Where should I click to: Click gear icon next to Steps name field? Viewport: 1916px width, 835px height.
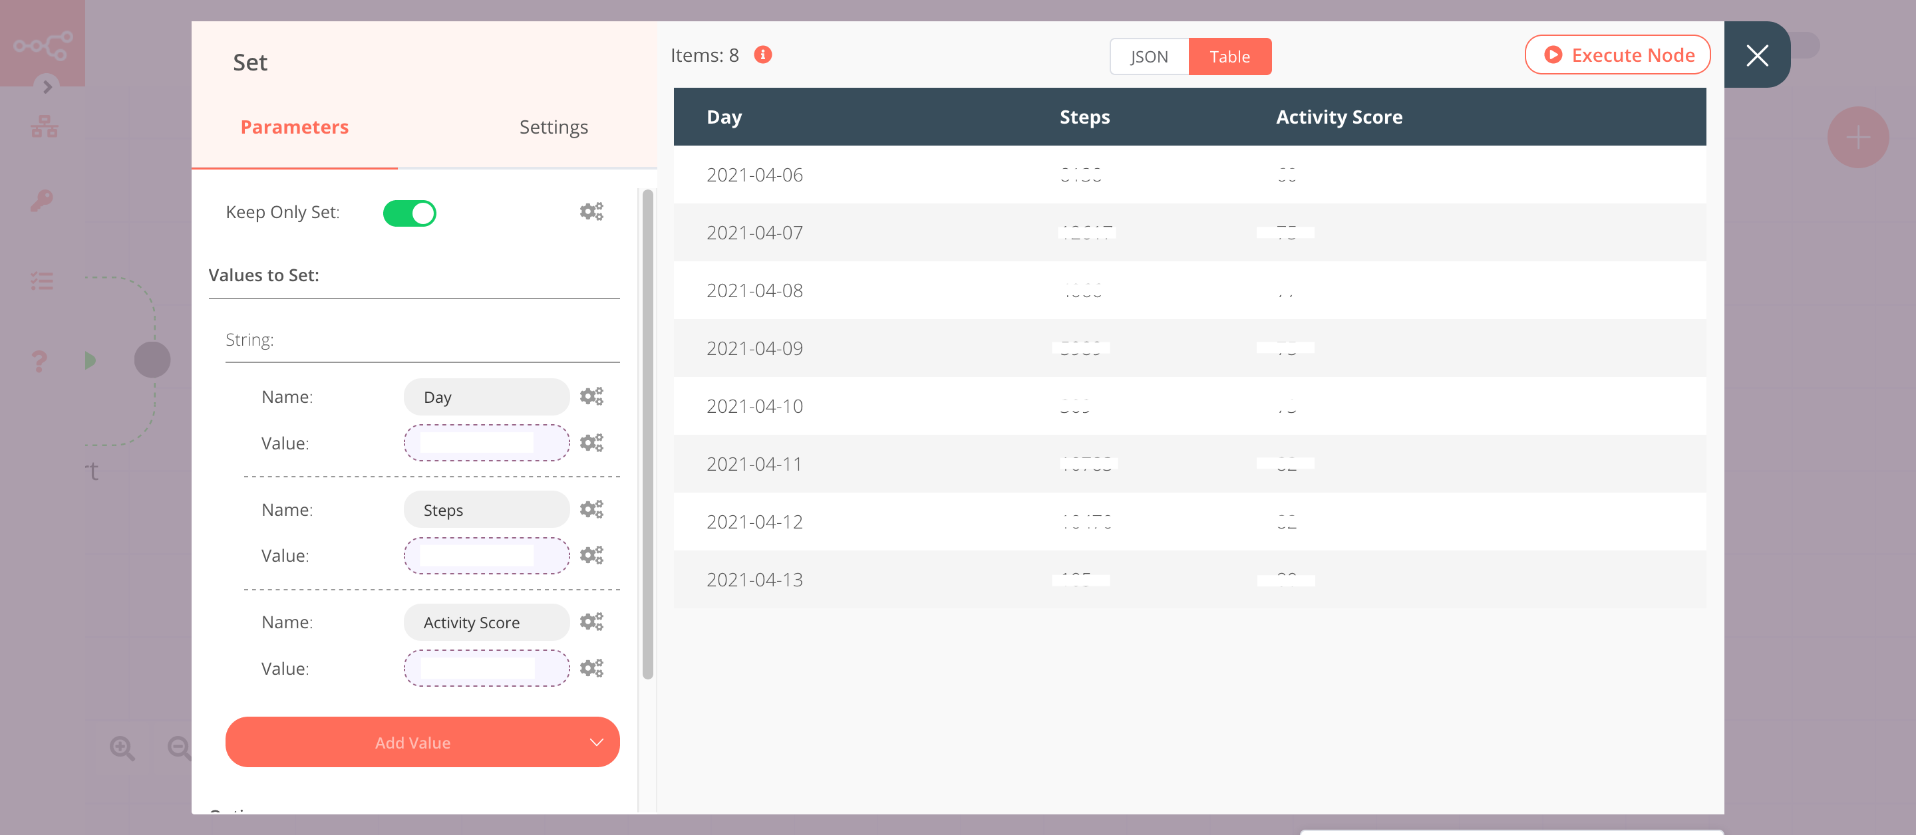pyautogui.click(x=591, y=509)
